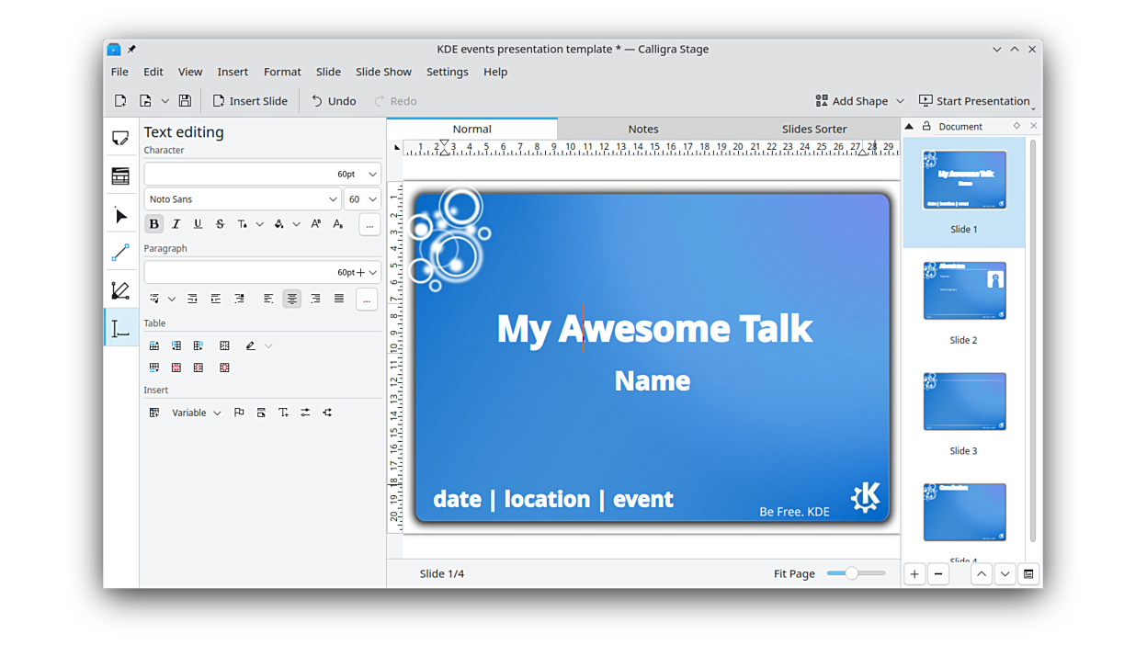Click the strikethrough formatting icon
The width and height of the screenshot is (1147, 645).
pos(220,224)
